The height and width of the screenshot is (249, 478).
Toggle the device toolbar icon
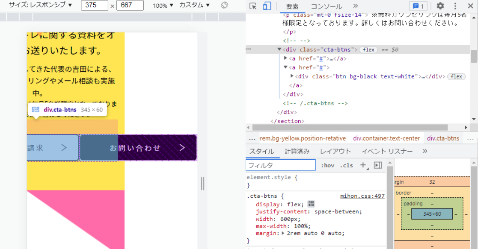[x=267, y=6]
